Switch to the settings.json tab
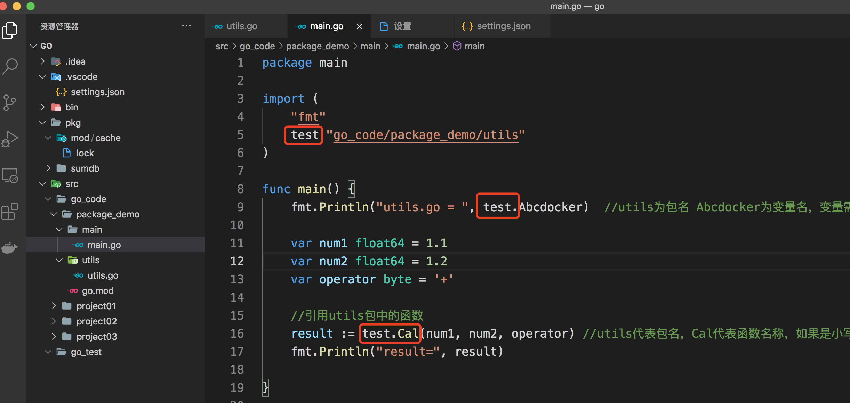This screenshot has height=403, width=850. (x=504, y=26)
